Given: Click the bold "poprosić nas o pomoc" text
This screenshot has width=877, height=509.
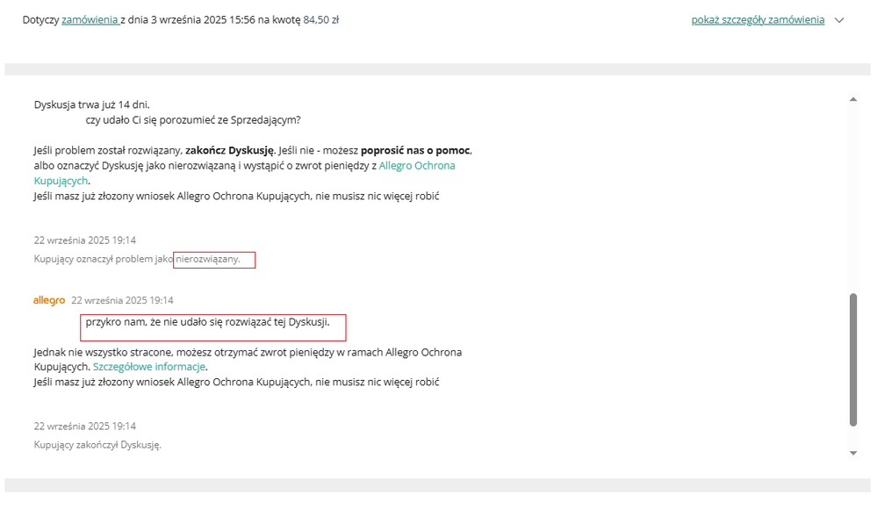Looking at the screenshot, I should pyautogui.click(x=415, y=150).
